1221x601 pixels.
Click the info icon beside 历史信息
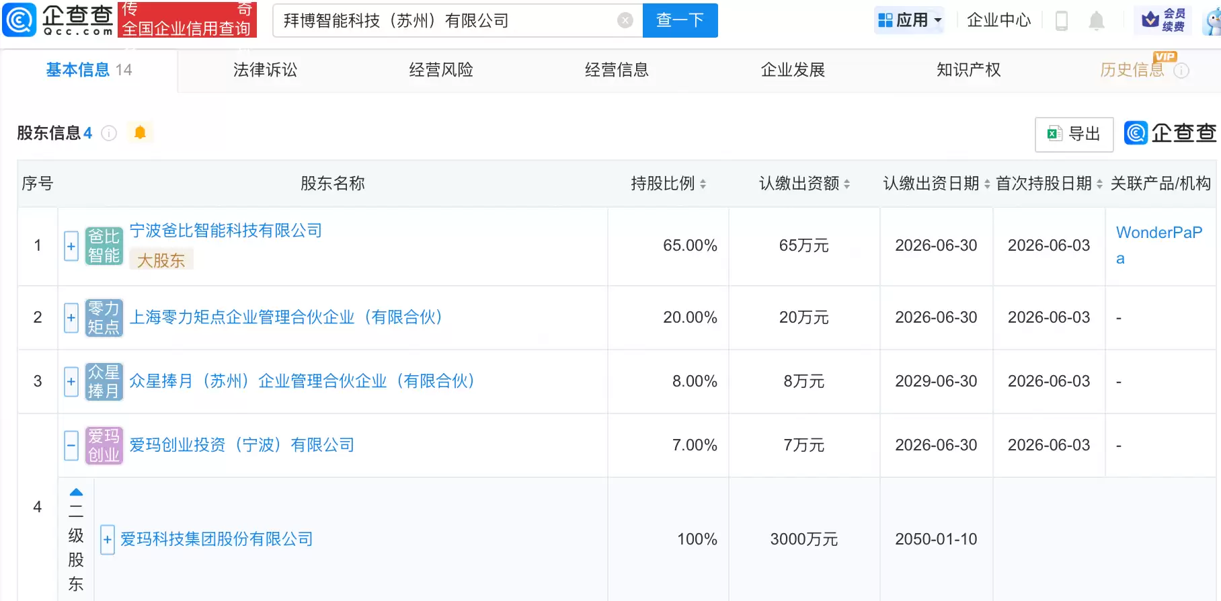click(1181, 71)
